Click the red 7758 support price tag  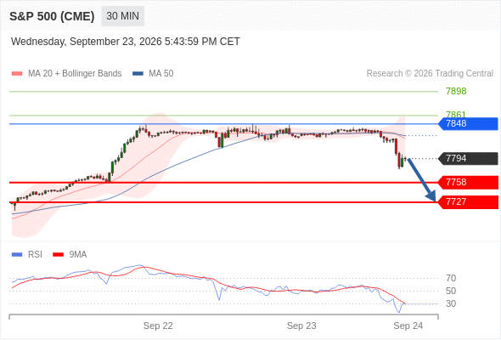coord(468,183)
